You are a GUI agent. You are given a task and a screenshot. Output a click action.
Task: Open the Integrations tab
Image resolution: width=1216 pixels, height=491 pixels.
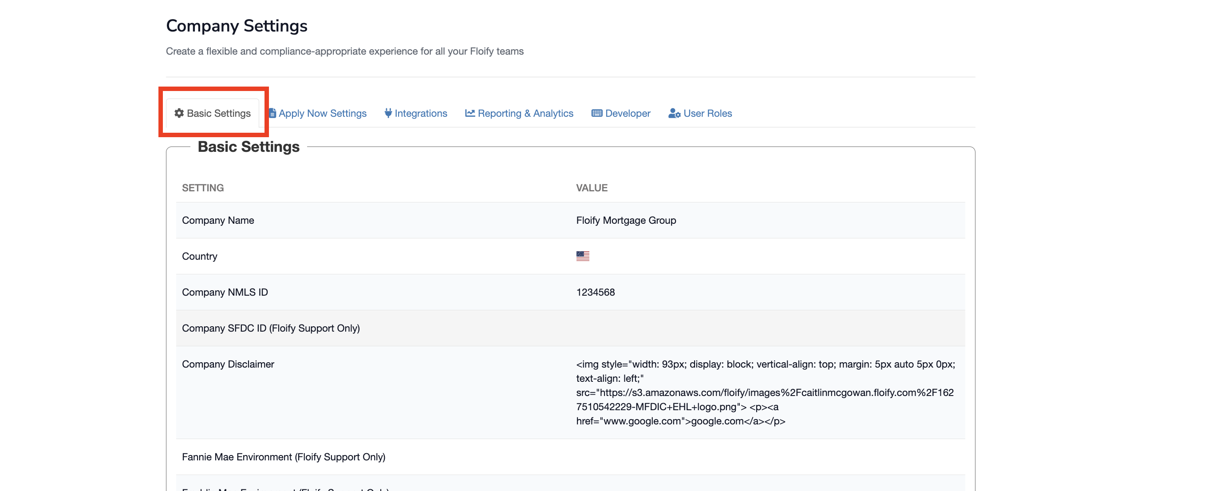point(421,113)
